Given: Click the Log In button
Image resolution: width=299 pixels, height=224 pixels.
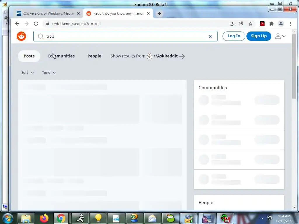Looking at the screenshot, I should pyautogui.click(x=234, y=36).
